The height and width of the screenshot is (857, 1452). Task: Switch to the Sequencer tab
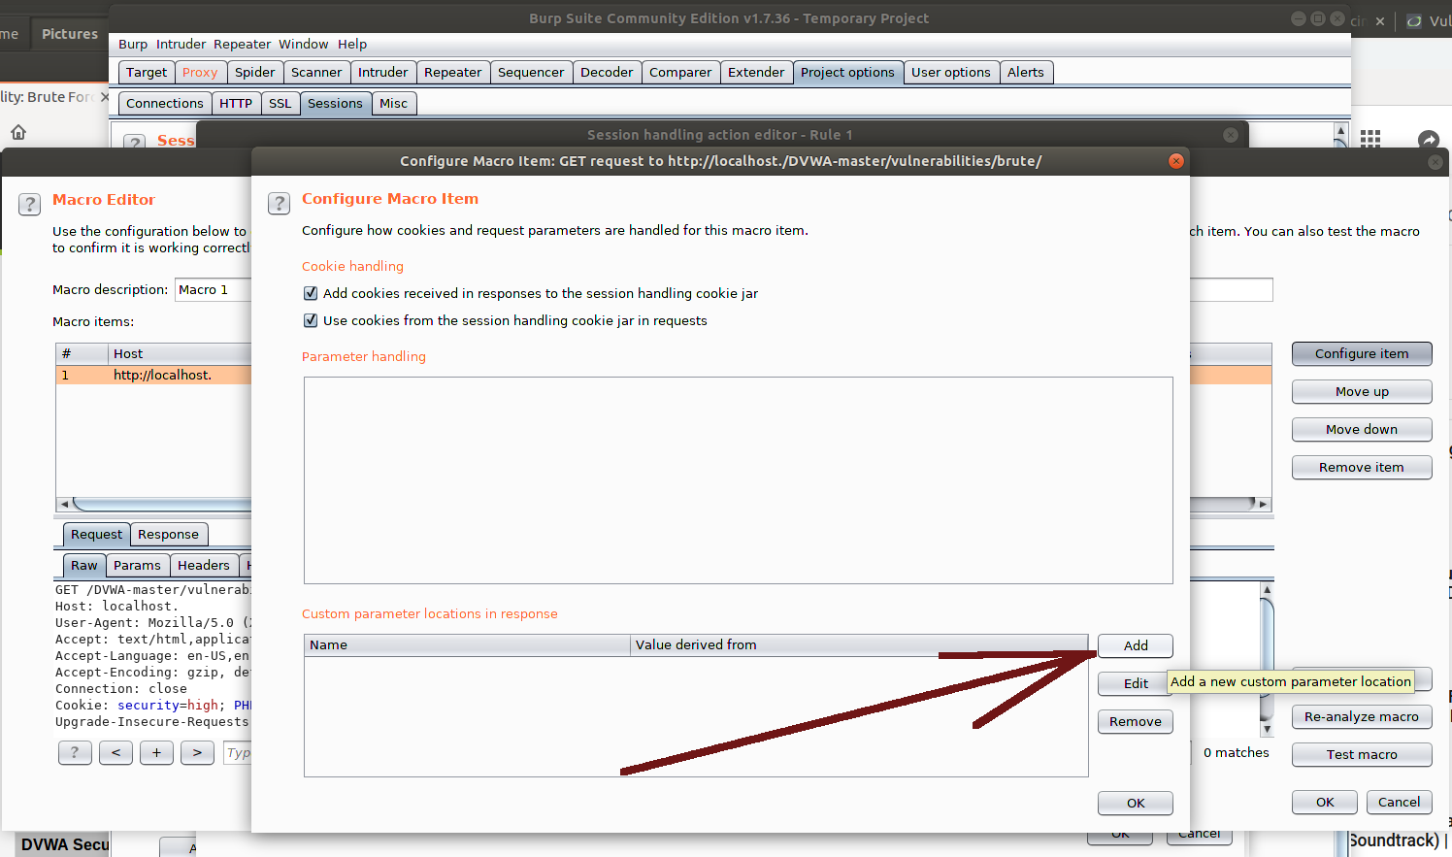click(531, 72)
